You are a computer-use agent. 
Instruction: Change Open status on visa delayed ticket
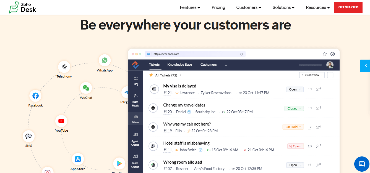click(295, 89)
